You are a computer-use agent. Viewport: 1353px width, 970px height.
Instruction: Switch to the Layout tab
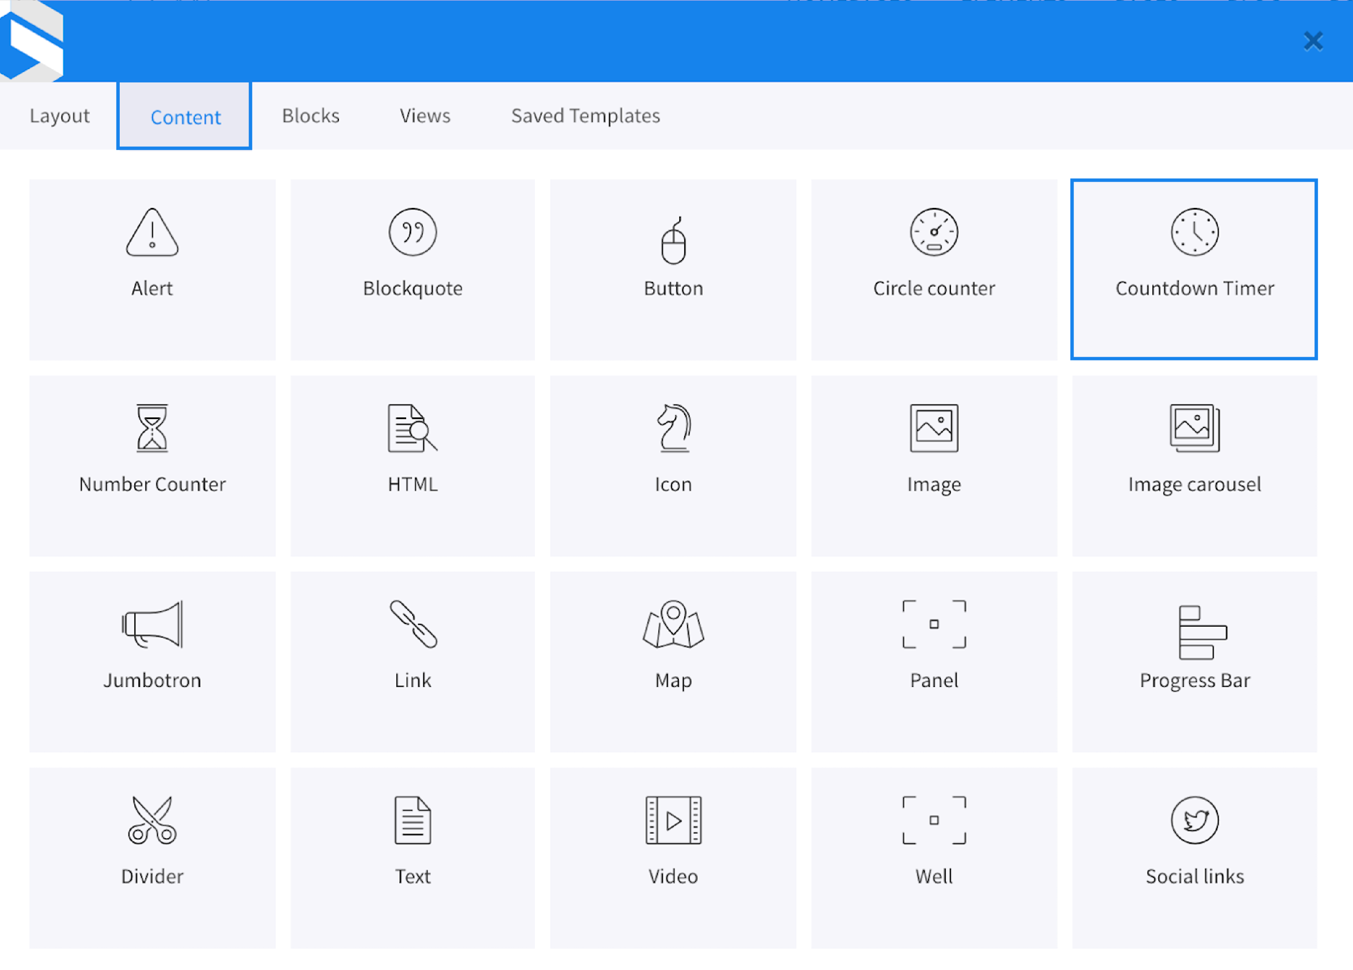point(59,116)
